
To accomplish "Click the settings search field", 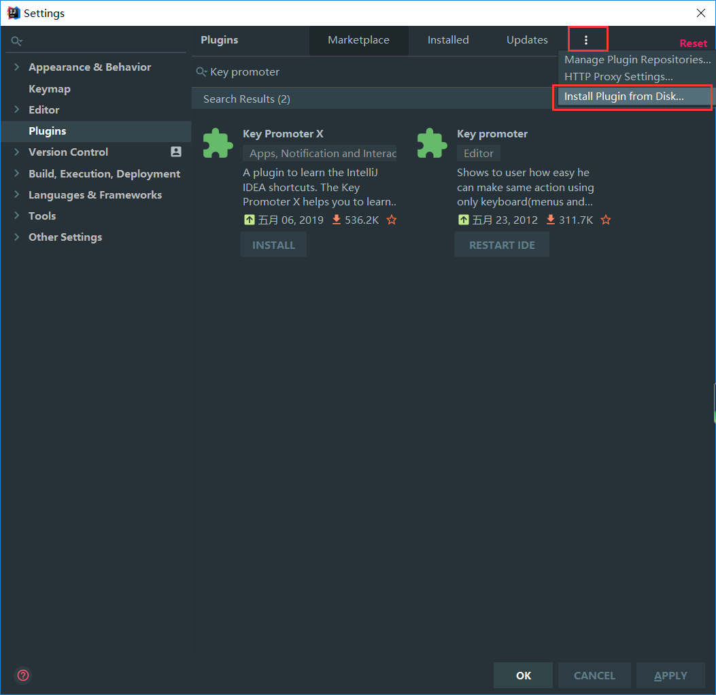I will [96, 41].
